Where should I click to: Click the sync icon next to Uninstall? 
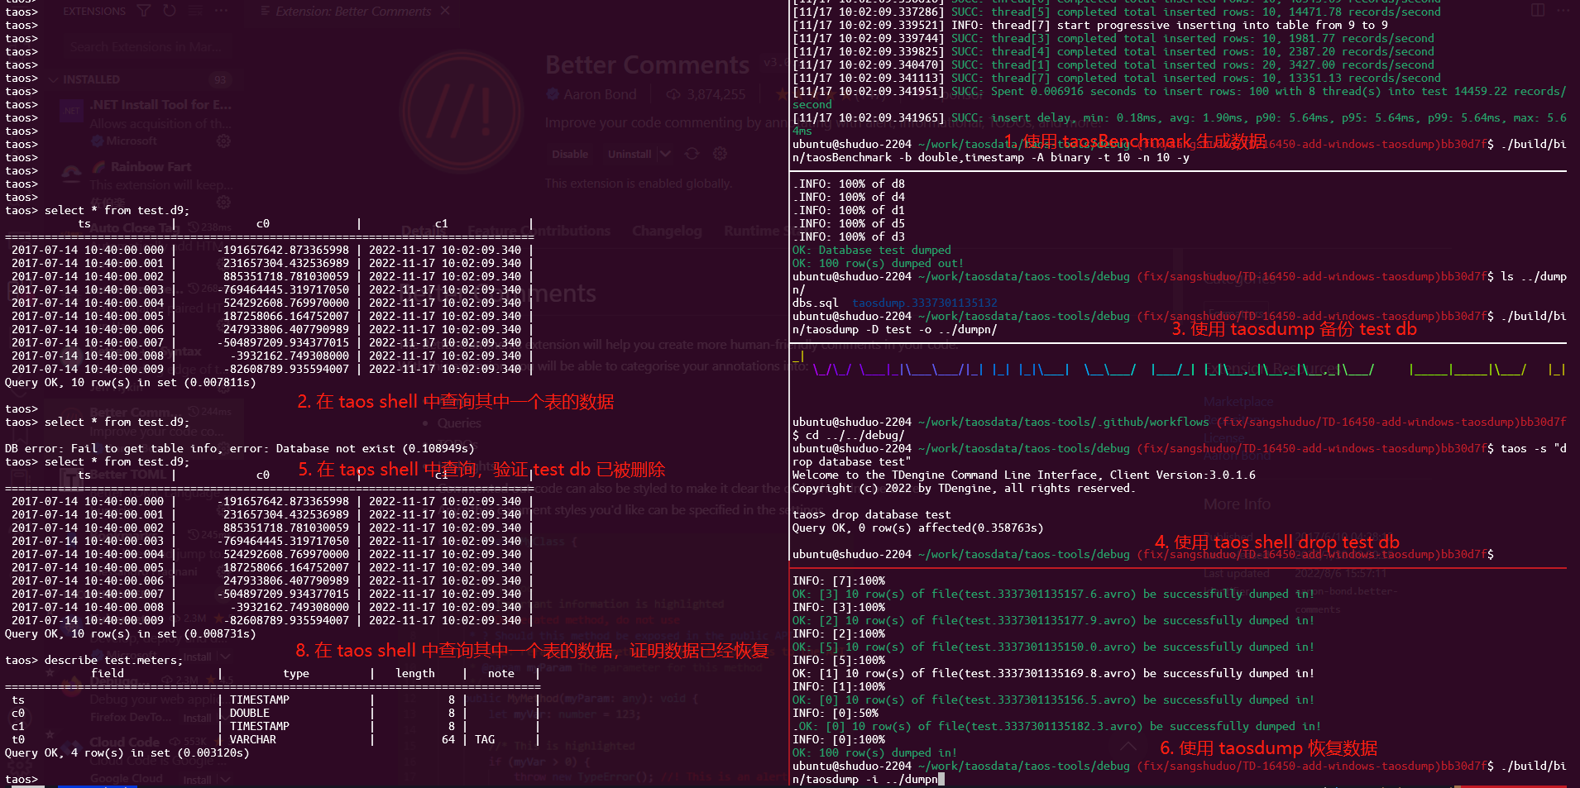click(692, 154)
